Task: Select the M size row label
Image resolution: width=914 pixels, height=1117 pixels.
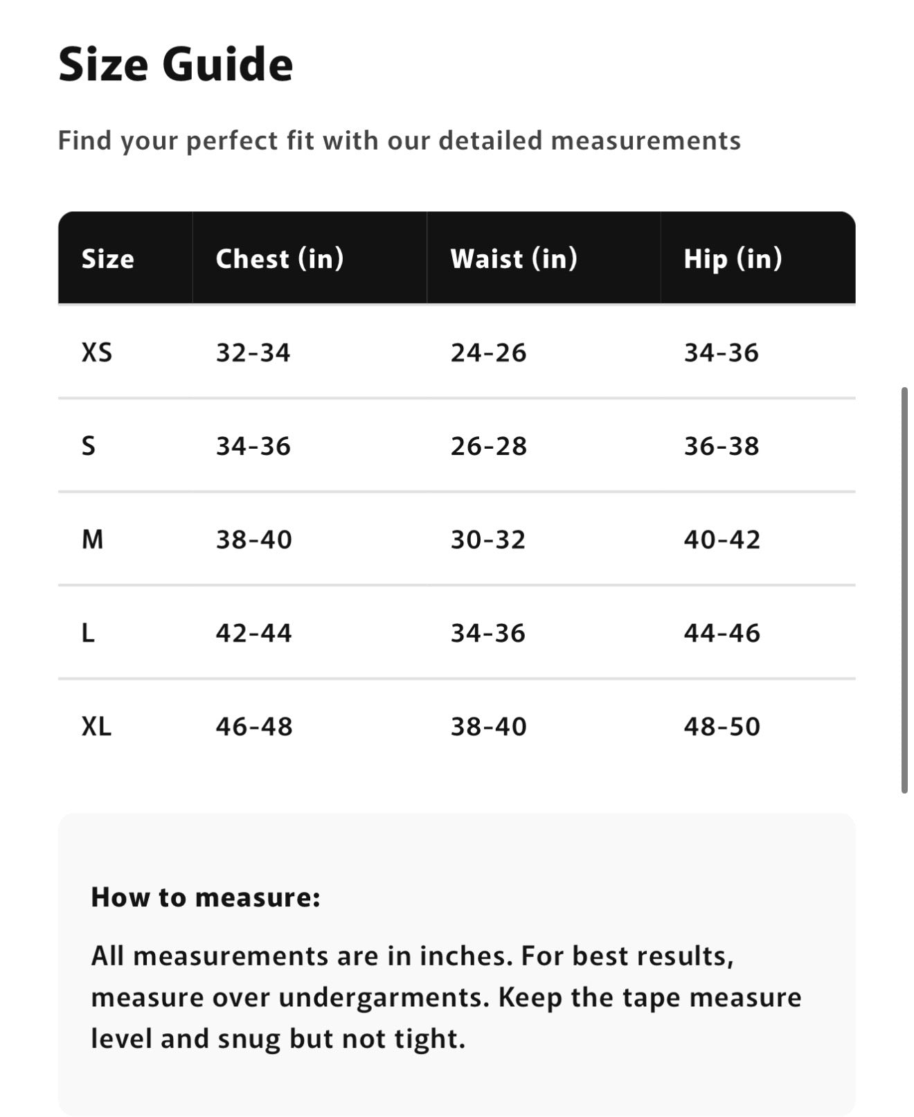Action: [92, 539]
